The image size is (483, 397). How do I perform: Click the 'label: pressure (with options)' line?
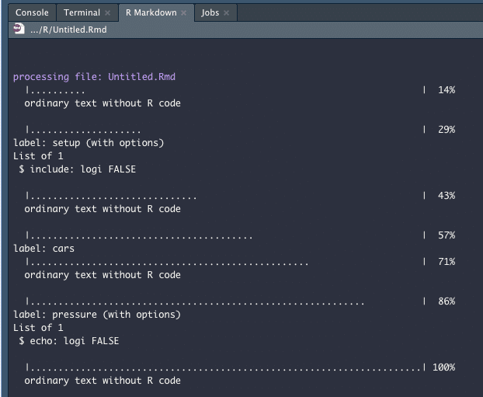[97, 315]
